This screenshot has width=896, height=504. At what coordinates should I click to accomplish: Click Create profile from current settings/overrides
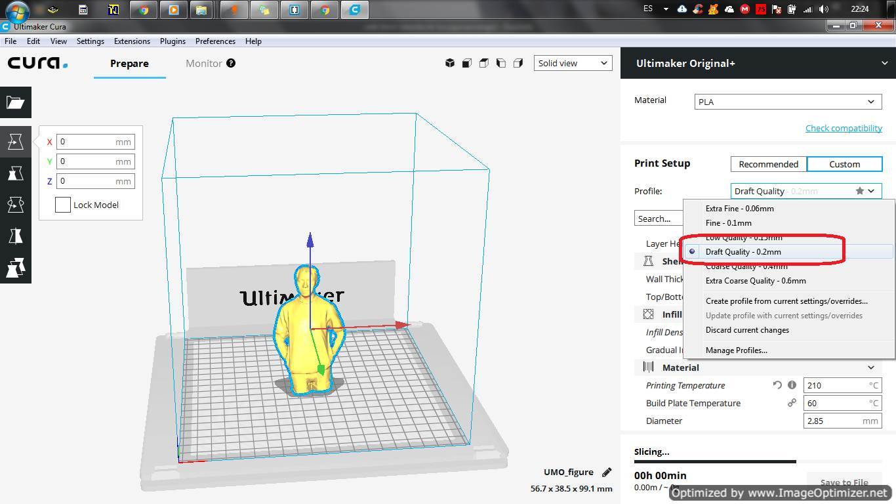pyautogui.click(x=788, y=301)
